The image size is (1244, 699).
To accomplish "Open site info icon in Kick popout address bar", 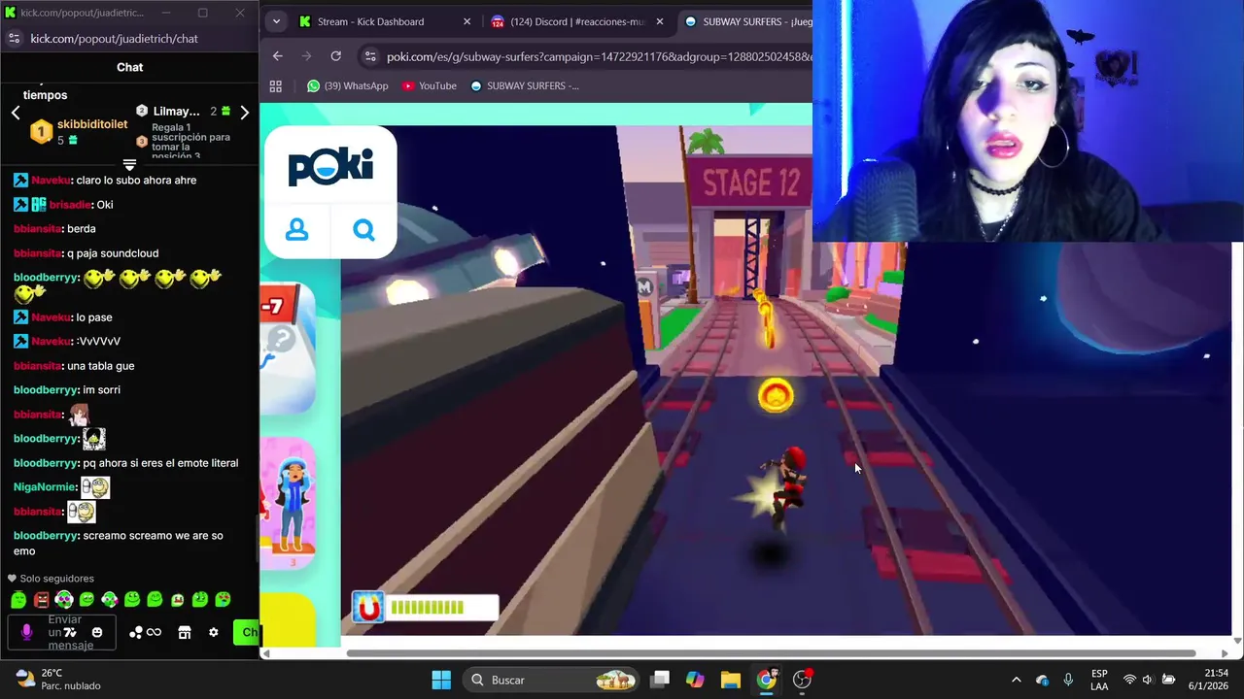I will [14, 38].
